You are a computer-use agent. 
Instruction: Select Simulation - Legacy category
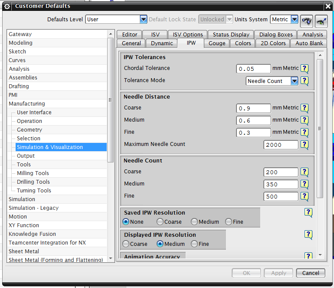tap(57, 208)
